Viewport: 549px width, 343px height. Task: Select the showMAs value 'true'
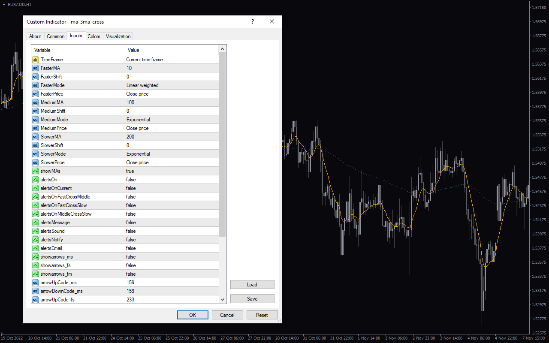[x=130, y=171]
